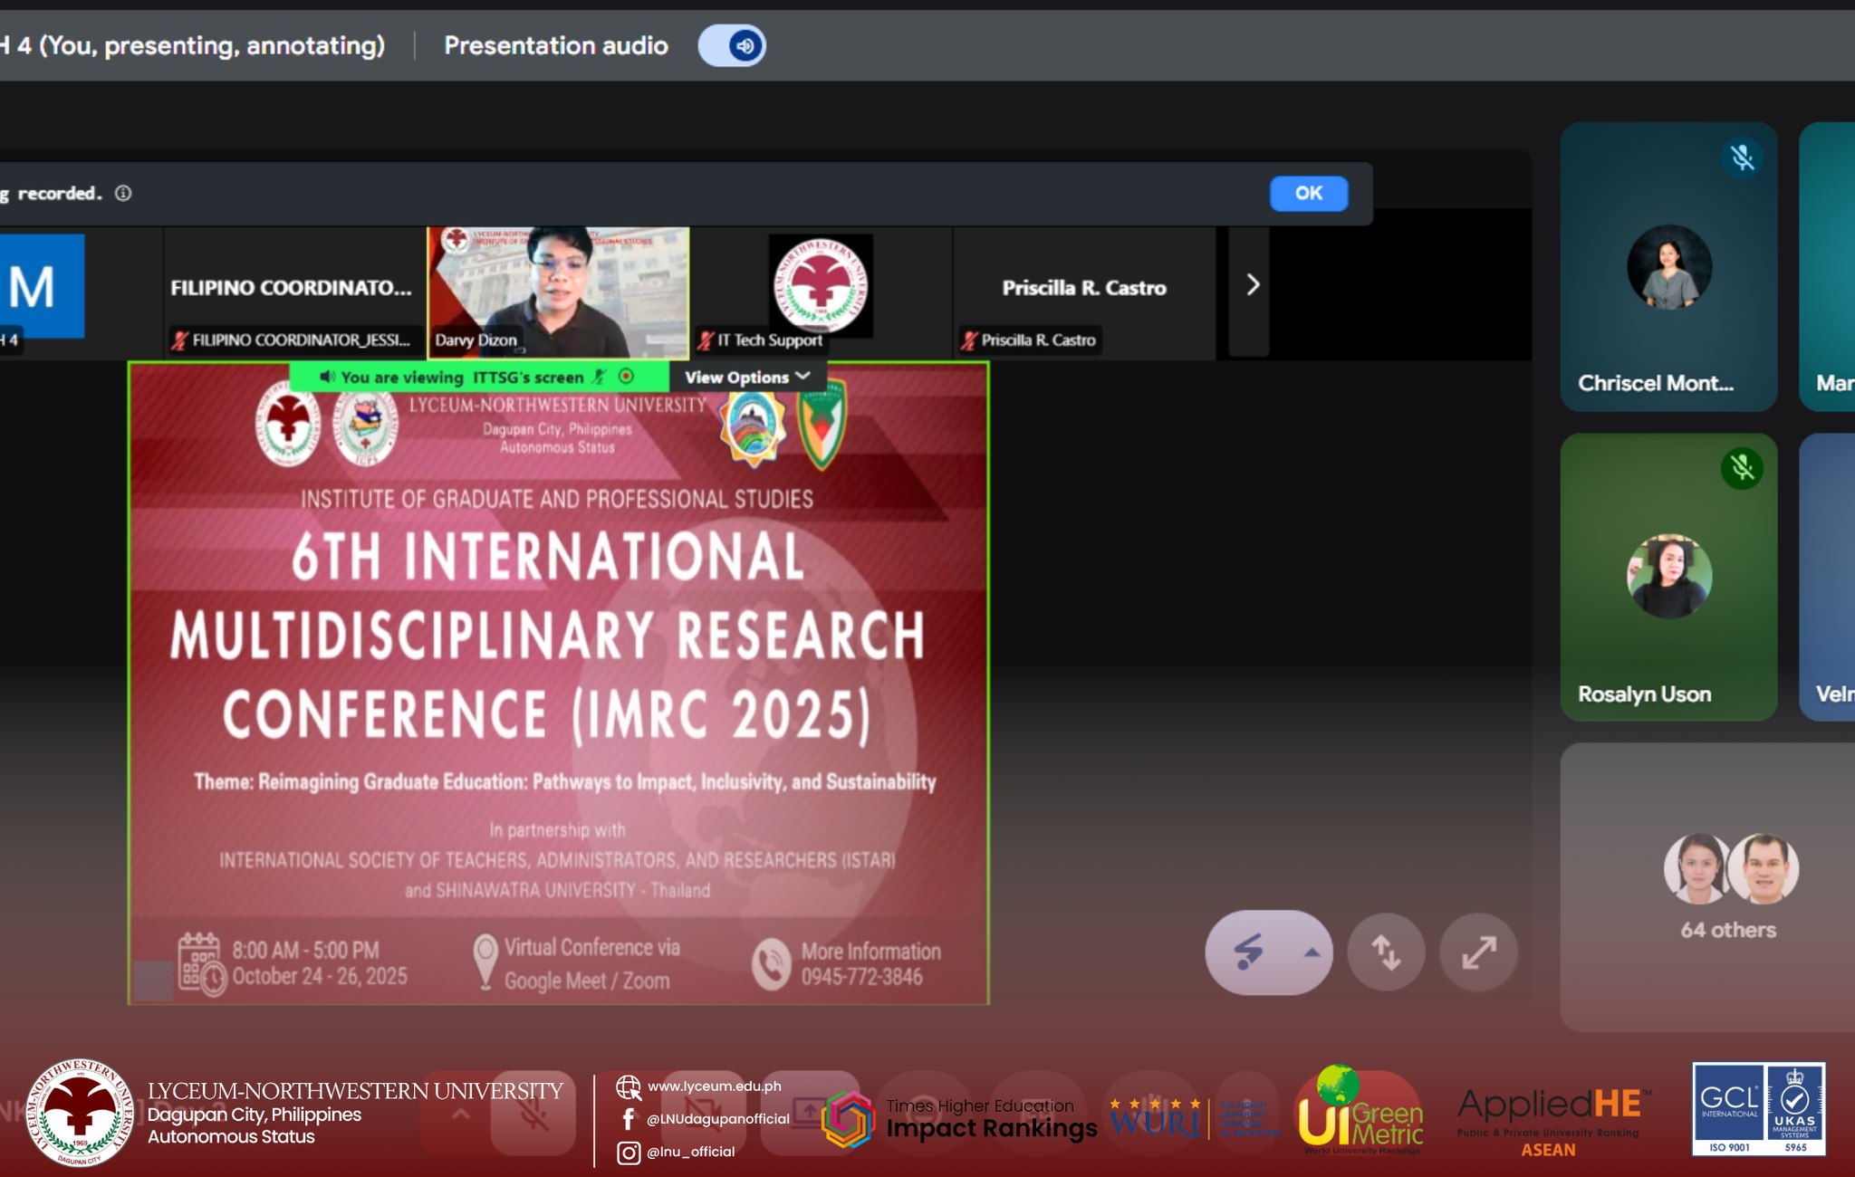Click the recording indicator in green banner
Viewport: 1855px width, 1177px height.
click(626, 377)
